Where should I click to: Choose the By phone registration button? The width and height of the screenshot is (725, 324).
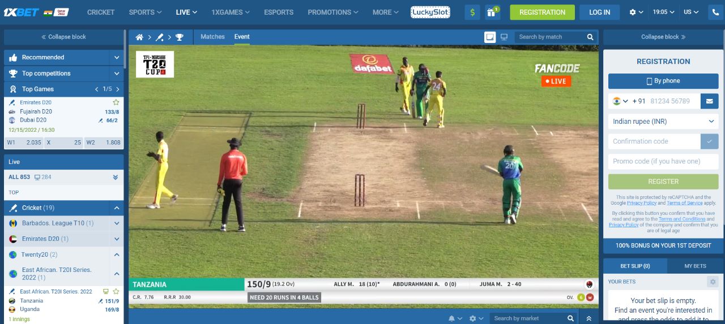click(663, 81)
